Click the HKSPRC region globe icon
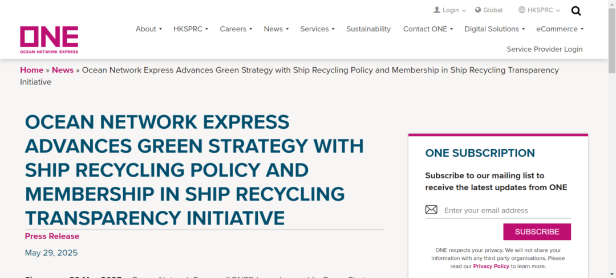Screen dimensions: 616x278 pos(522,10)
